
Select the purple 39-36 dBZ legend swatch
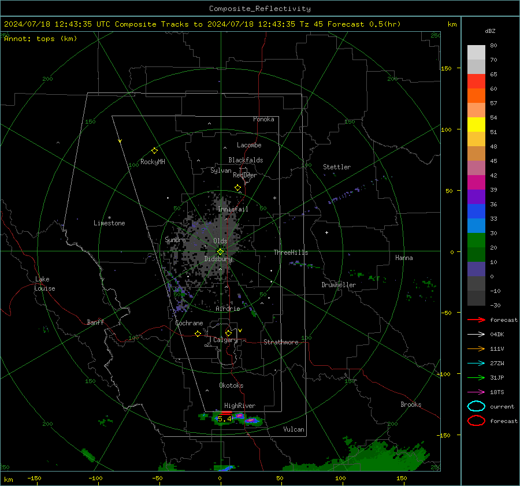point(476,197)
